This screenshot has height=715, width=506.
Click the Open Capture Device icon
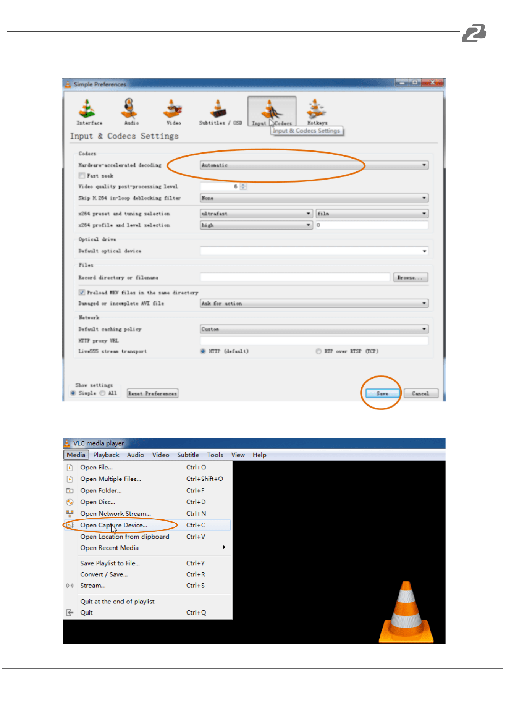pyautogui.click(x=70, y=525)
